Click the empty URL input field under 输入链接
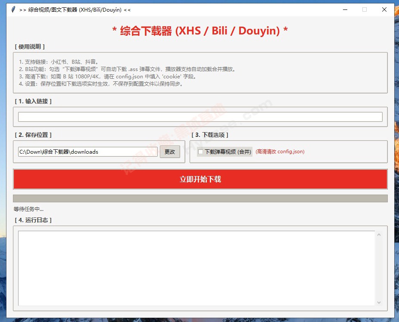This screenshot has height=322, width=399. pos(199,116)
